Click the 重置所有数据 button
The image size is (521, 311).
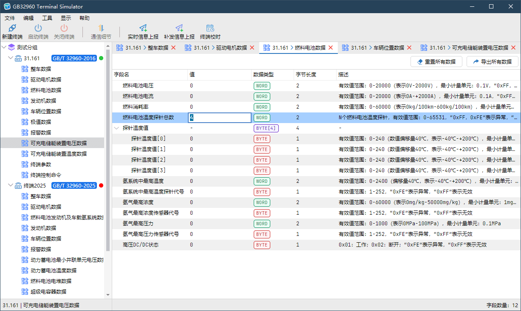(x=436, y=61)
